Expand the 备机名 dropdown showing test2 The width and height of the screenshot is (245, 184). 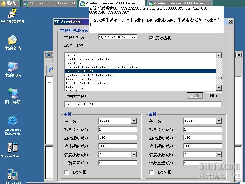[x=218, y=121]
